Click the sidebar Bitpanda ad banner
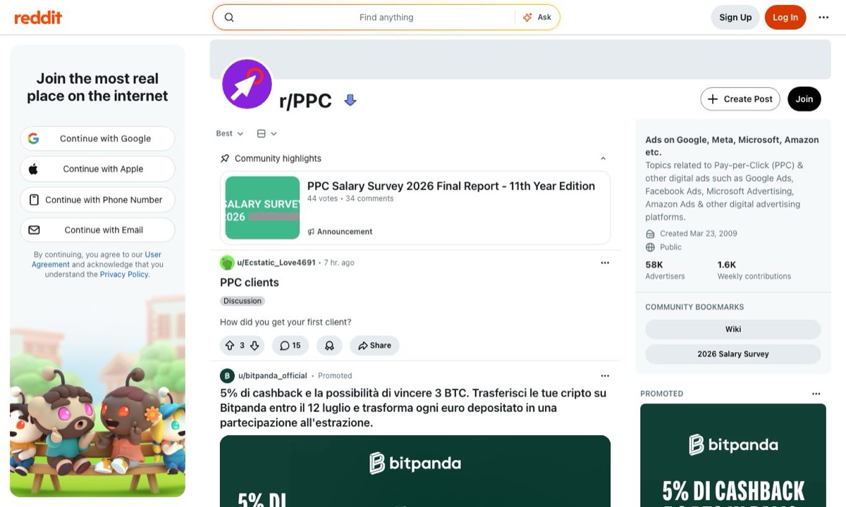 pos(733,455)
